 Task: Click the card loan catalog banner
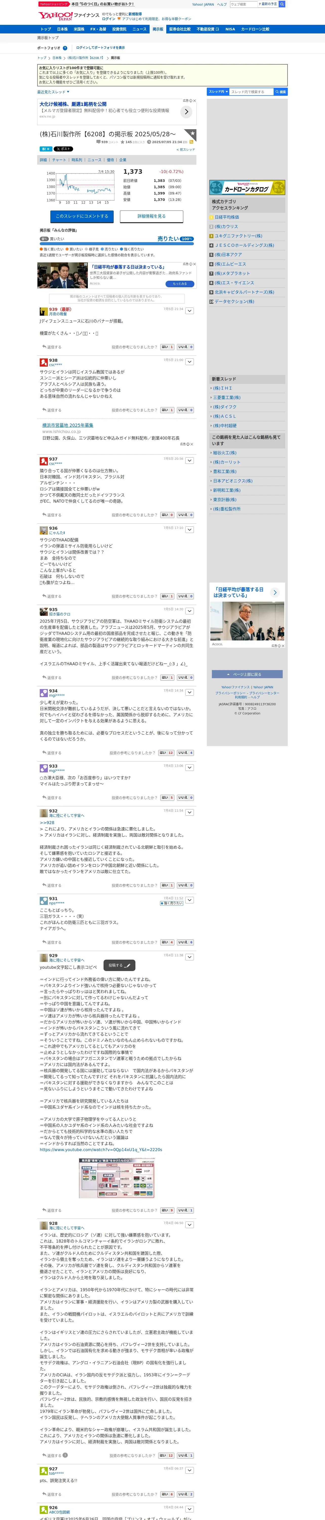(x=247, y=188)
